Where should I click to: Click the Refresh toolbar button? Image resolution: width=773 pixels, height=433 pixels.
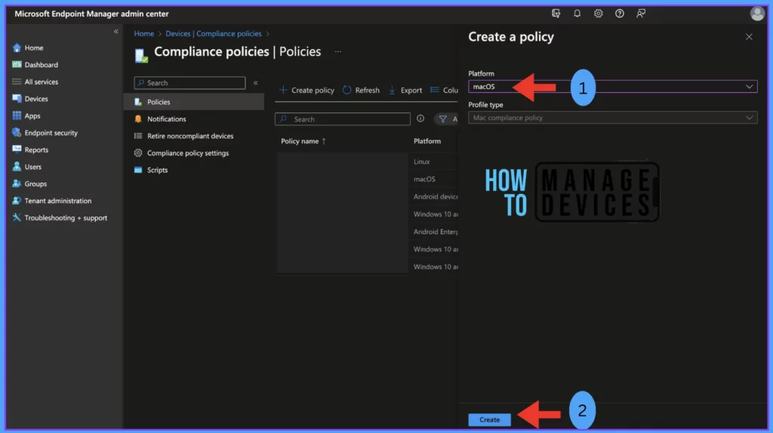361,91
